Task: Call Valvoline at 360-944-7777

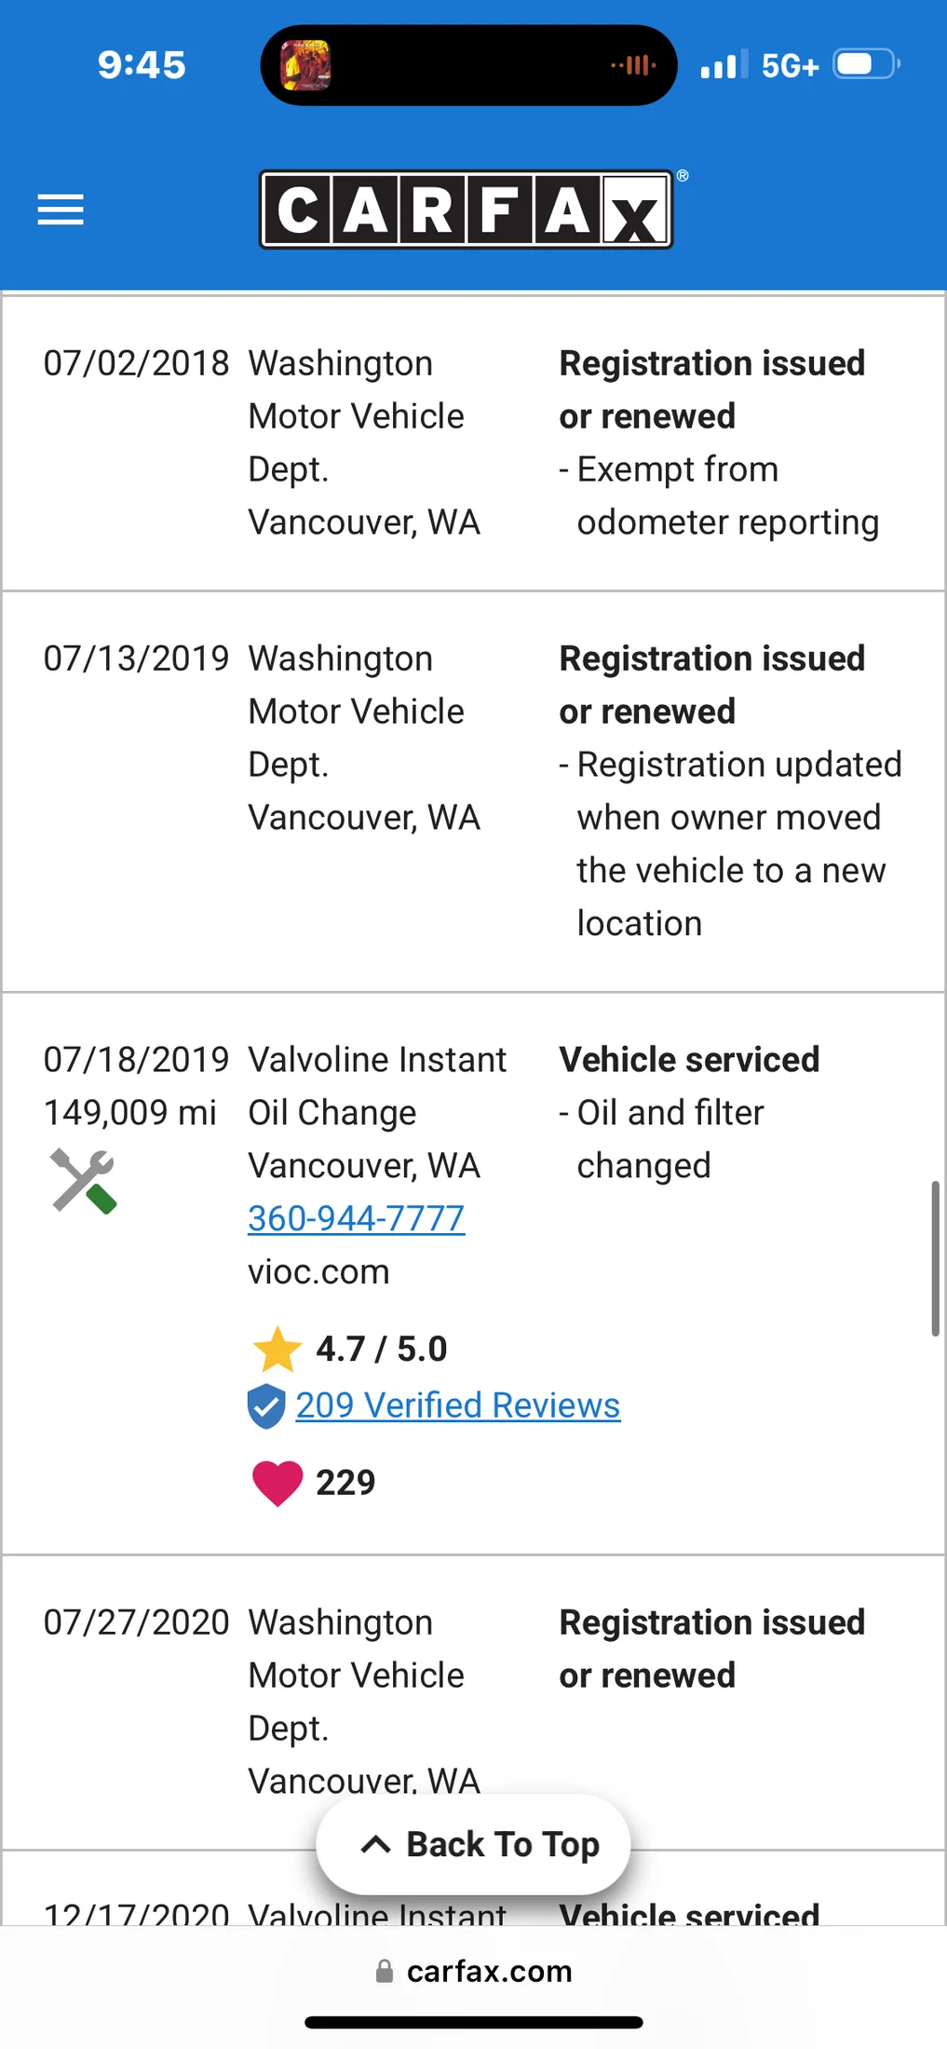Action: point(356,1218)
